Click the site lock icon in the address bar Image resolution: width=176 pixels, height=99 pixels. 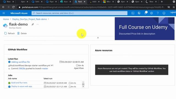[x=20, y=7]
